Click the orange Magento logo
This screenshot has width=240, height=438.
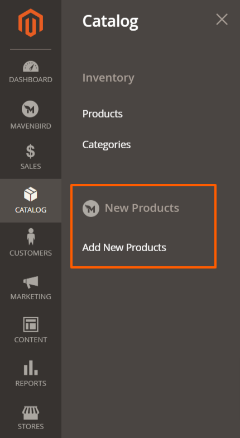[31, 22]
